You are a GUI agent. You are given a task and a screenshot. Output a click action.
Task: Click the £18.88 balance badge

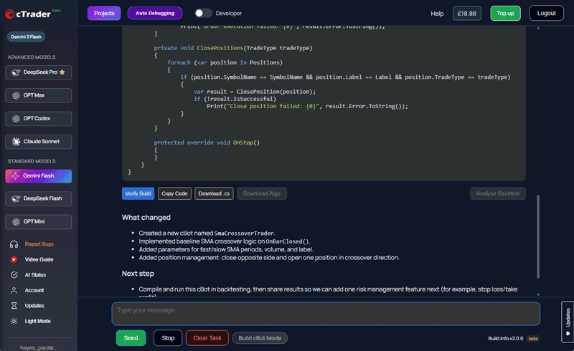467,14
